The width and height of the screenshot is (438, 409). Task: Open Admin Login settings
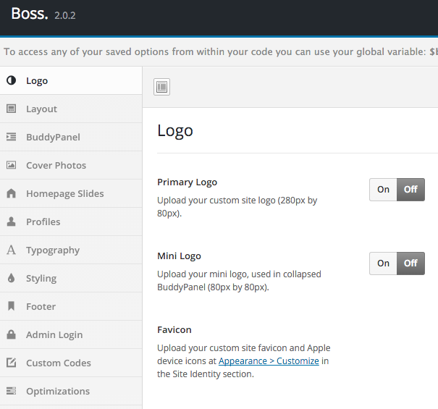(71, 334)
